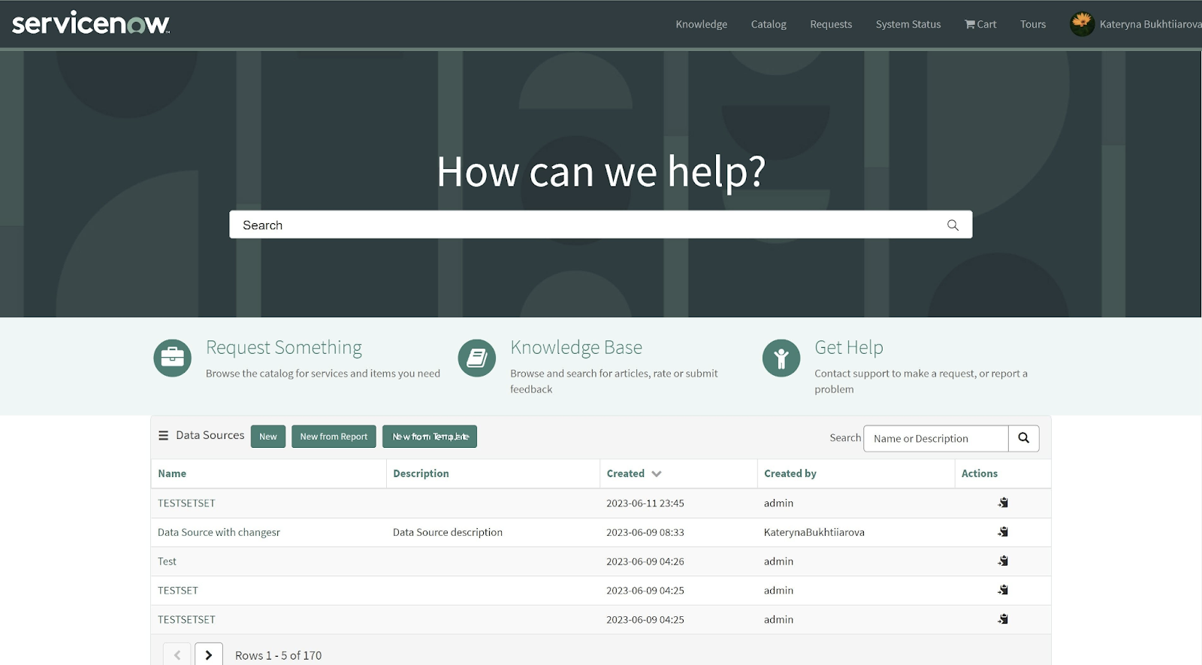The image size is (1202, 665).
Task: Open the Get Help link
Action: pos(849,347)
